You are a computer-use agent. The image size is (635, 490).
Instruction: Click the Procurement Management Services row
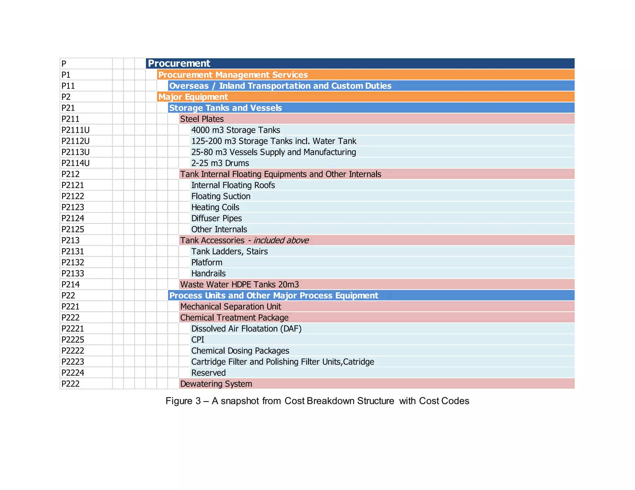[x=366, y=75]
